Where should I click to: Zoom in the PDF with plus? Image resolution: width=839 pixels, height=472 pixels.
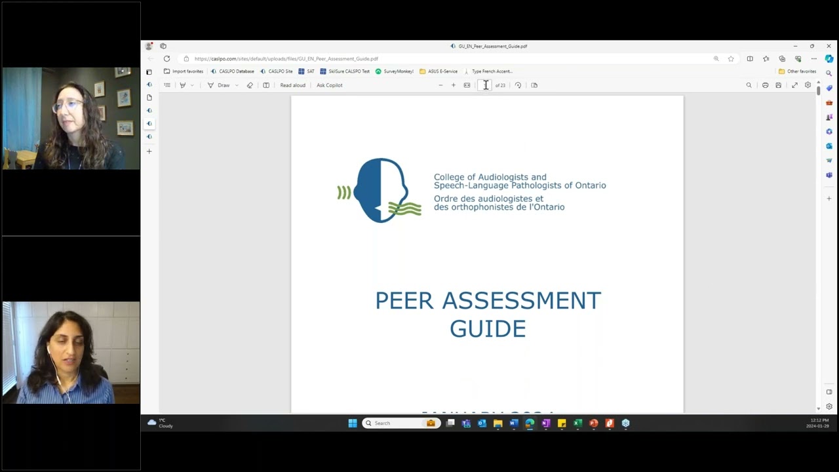(454, 85)
